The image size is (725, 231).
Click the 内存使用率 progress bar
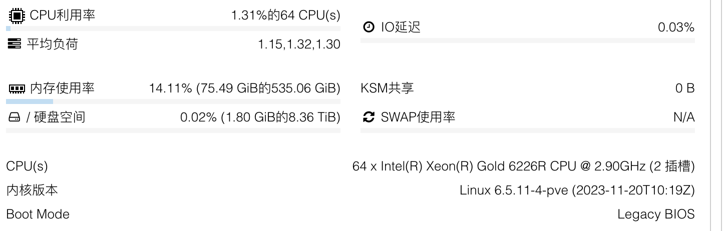(173, 101)
